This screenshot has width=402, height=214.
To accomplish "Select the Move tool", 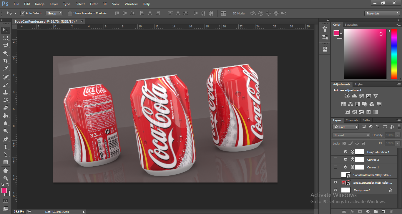I will 6,30.
